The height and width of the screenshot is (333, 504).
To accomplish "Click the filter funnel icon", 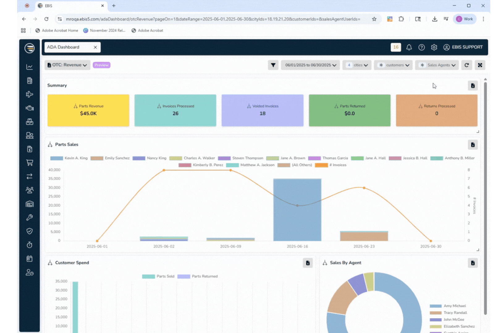I will tap(273, 65).
